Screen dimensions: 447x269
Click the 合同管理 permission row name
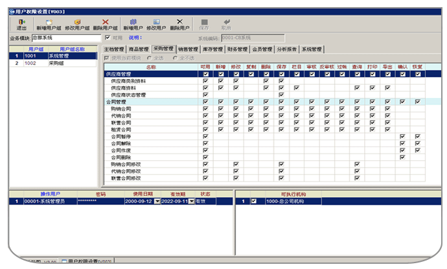point(114,102)
